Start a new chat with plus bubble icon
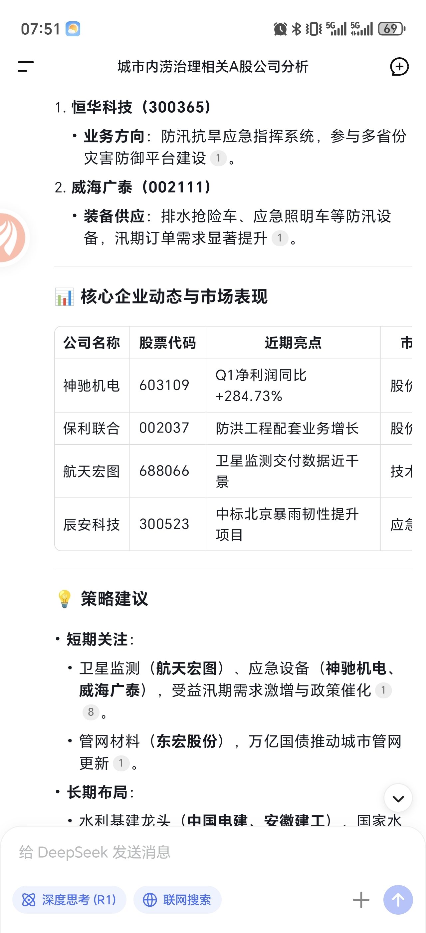 pos(399,67)
